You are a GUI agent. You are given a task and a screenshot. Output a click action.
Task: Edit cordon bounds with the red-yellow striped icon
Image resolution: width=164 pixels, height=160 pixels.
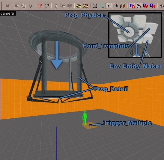[86, 6]
